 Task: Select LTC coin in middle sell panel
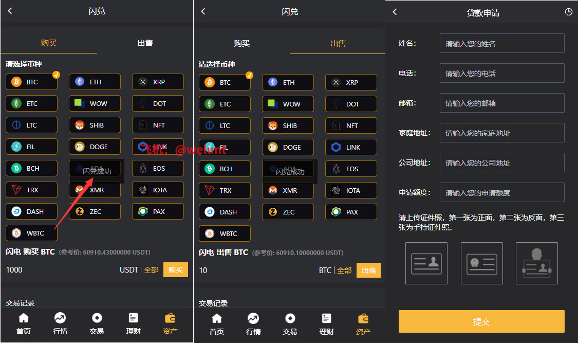coord(225,125)
